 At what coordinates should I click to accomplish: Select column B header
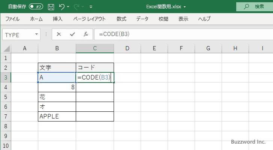pos(57,48)
